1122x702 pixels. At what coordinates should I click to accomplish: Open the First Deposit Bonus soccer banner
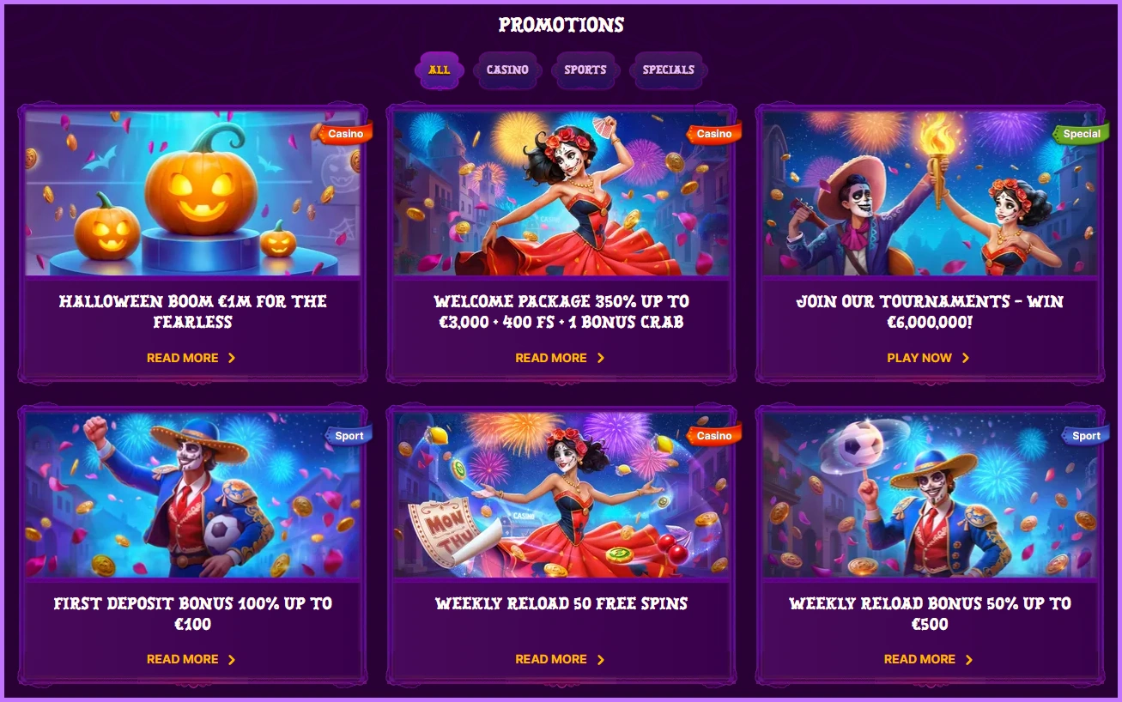pyautogui.click(x=193, y=495)
